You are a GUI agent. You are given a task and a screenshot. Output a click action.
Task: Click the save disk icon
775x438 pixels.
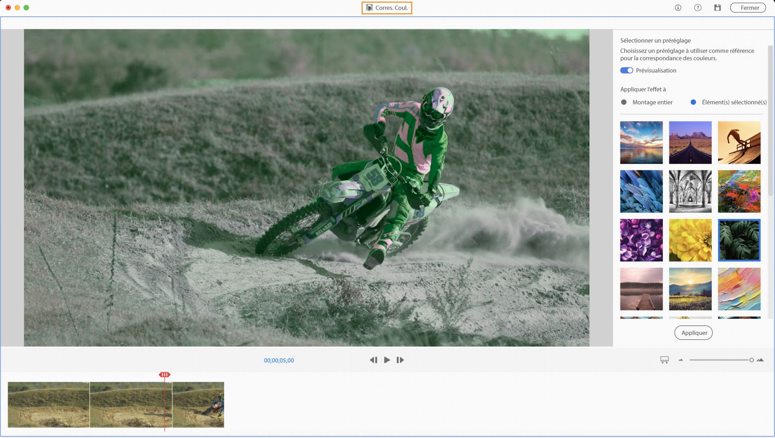(x=717, y=8)
